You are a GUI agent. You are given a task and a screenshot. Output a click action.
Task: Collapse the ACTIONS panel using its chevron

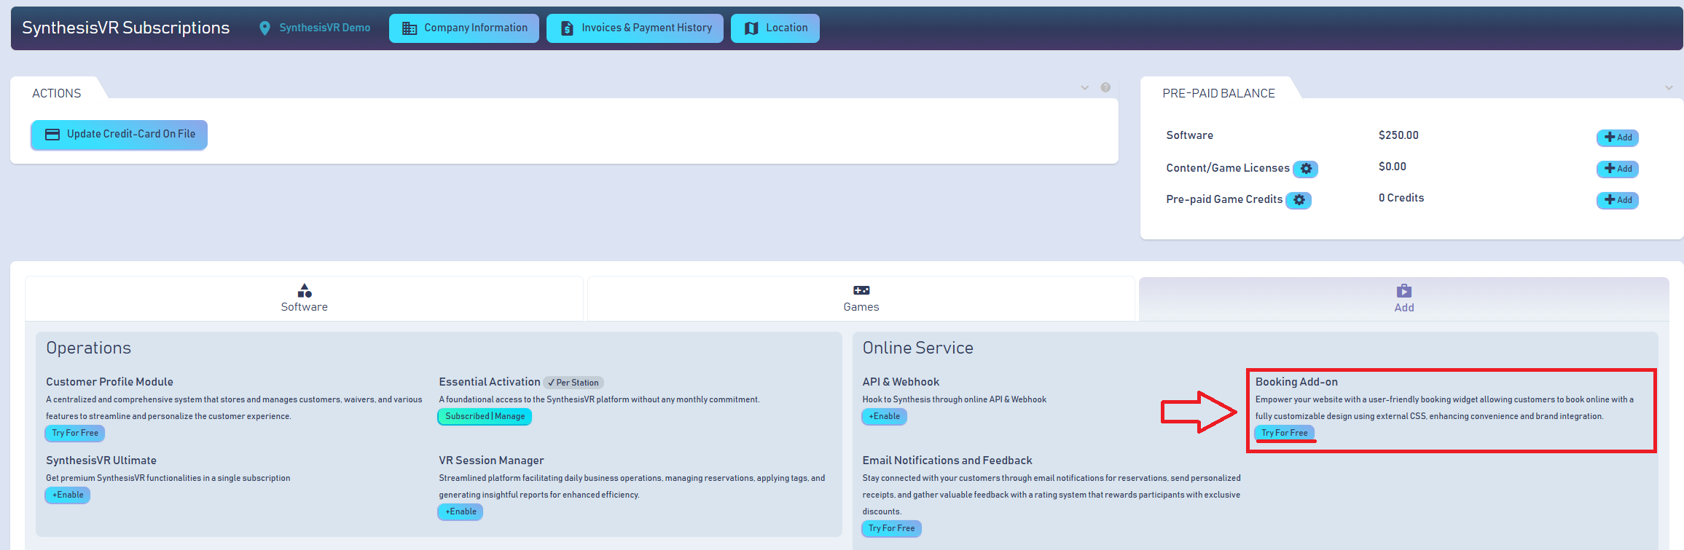1085,88
